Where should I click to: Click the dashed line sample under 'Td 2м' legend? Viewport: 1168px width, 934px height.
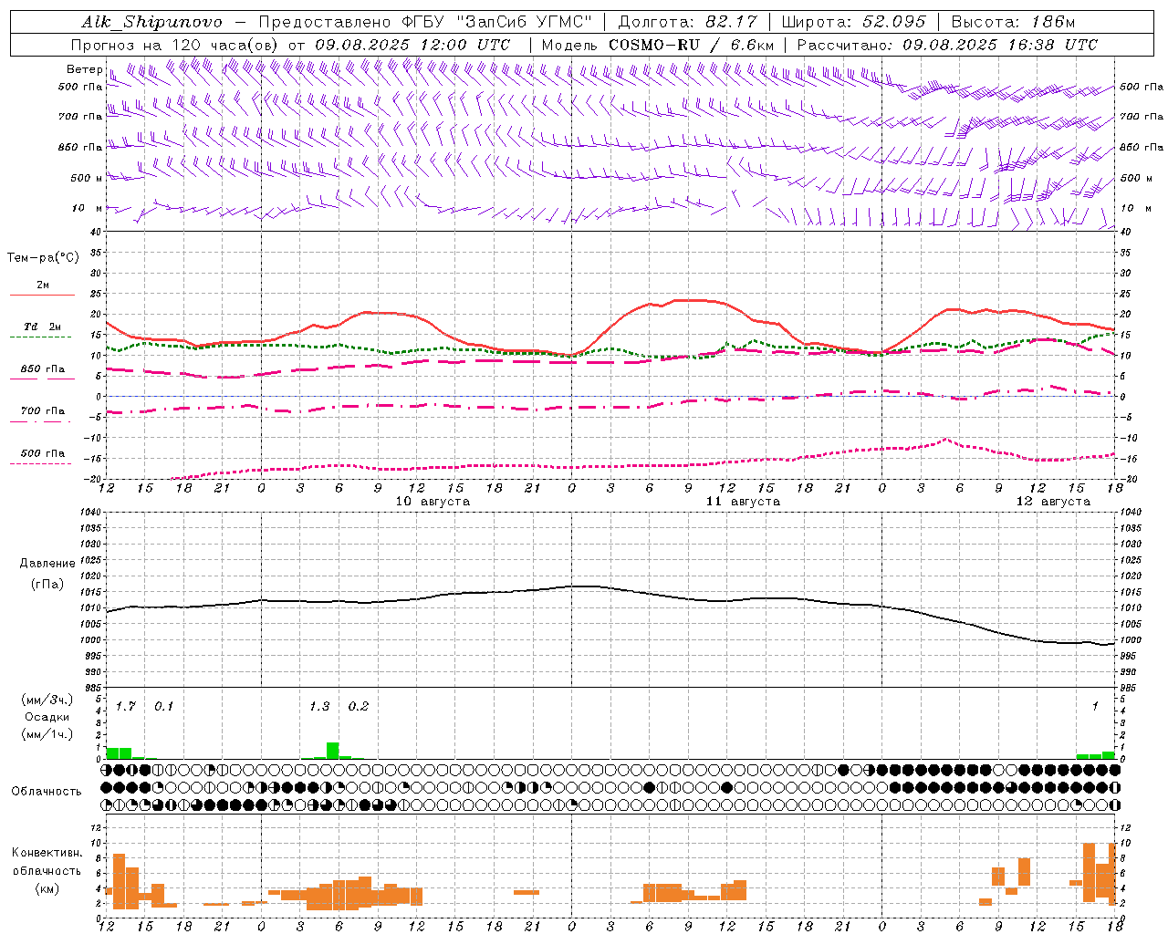(42, 337)
